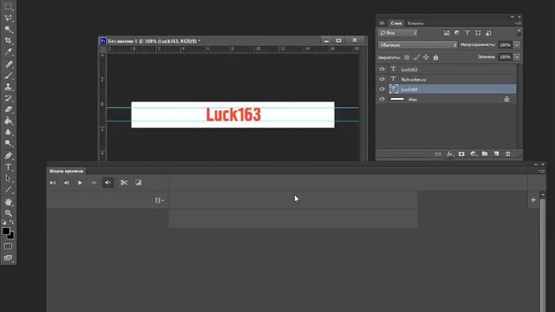Select the Rectangular Marquee tool
This screenshot has width=555, height=312.
(x=8, y=6)
